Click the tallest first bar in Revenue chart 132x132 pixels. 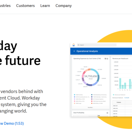(x=120, y=83)
